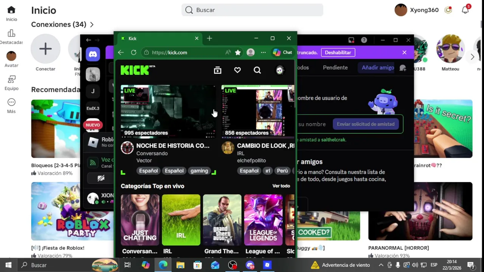Close the Kick browser tab
The image size is (484, 272).
tap(197, 39)
